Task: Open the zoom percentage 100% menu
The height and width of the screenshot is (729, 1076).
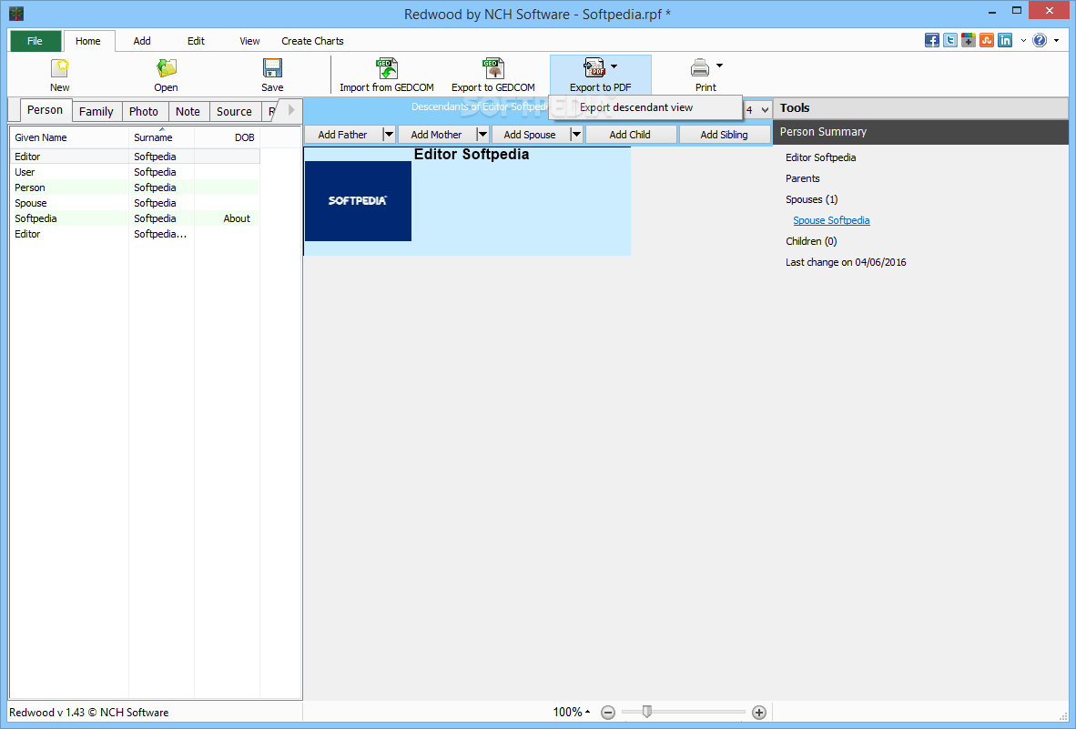Action: tap(571, 712)
